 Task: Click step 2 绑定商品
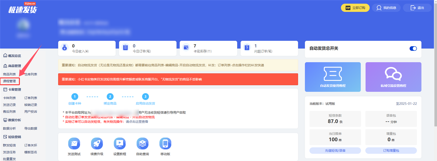click(x=110, y=99)
